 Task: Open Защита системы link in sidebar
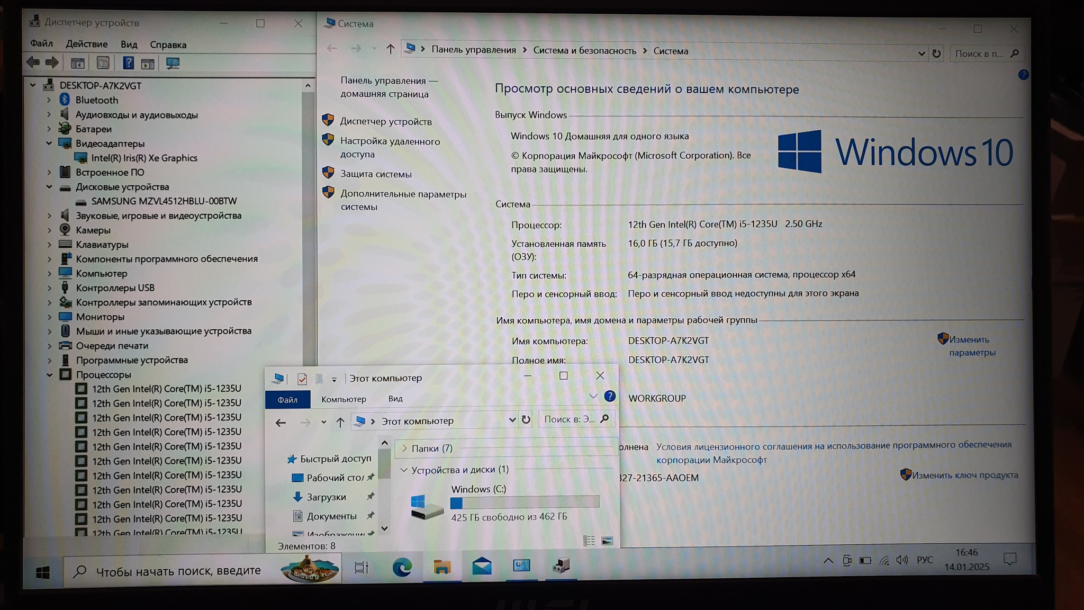376,174
